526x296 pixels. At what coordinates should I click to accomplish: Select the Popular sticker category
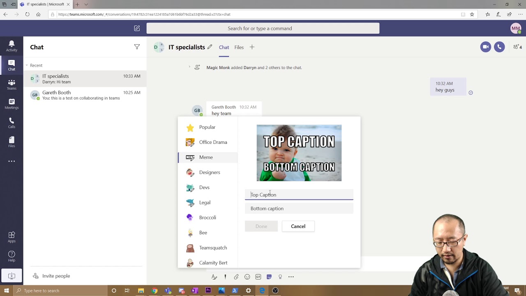coord(208,127)
